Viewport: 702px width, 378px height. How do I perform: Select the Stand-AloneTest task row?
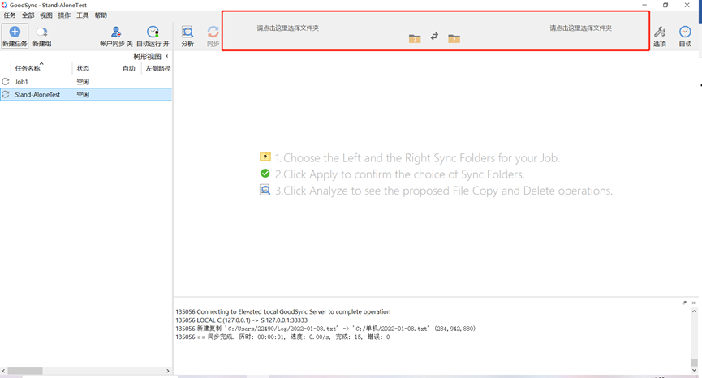86,94
